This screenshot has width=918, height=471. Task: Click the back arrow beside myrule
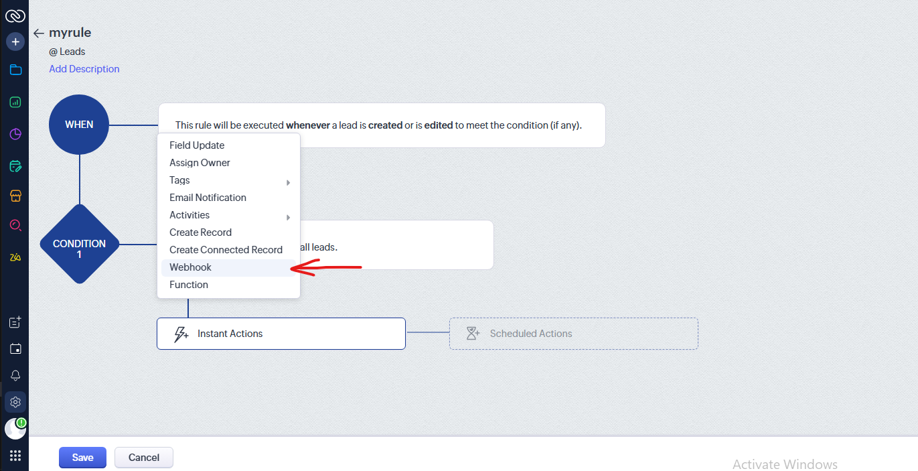click(x=39, y=33)
